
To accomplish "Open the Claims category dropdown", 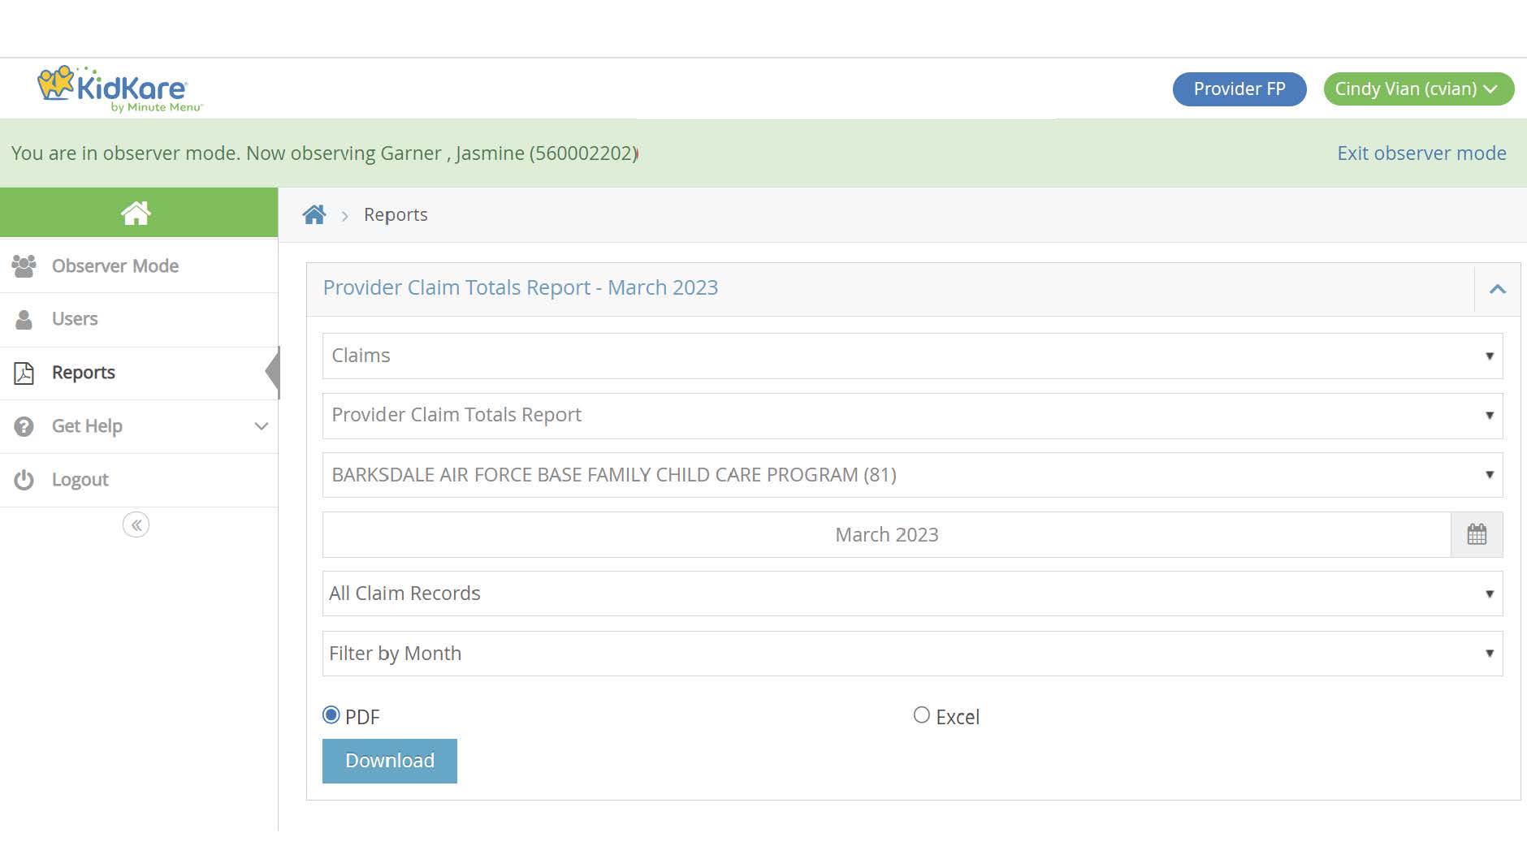I will click(x=912, y=356).
